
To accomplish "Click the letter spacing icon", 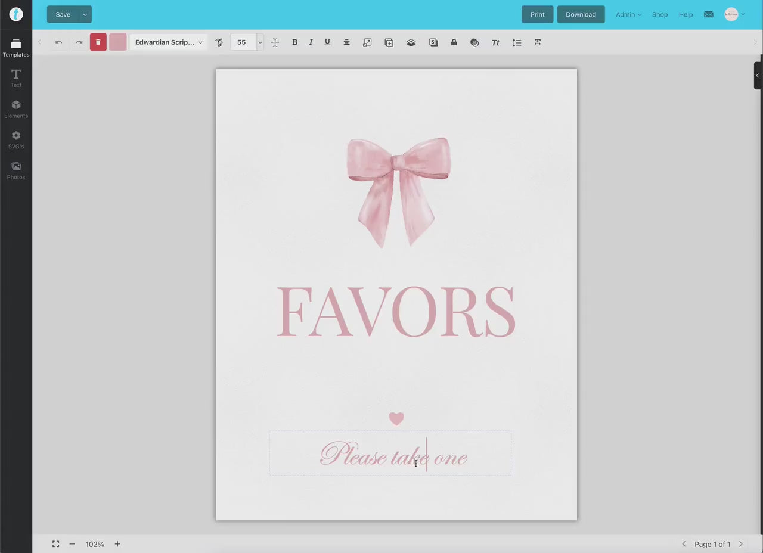I will pos(275,42).
